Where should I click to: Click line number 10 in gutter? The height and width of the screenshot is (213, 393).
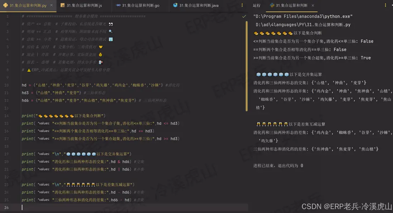(6, 85)
